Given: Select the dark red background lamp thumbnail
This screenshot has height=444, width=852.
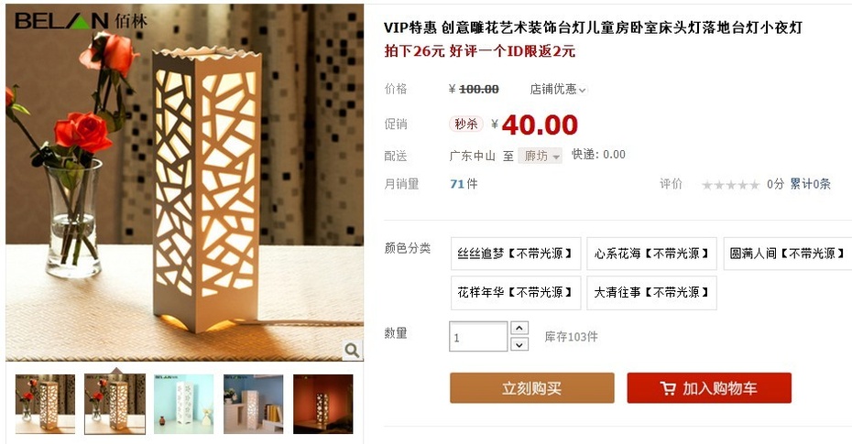Looking at the screenshot, I should pyautogui.click(x=323, y=404).
